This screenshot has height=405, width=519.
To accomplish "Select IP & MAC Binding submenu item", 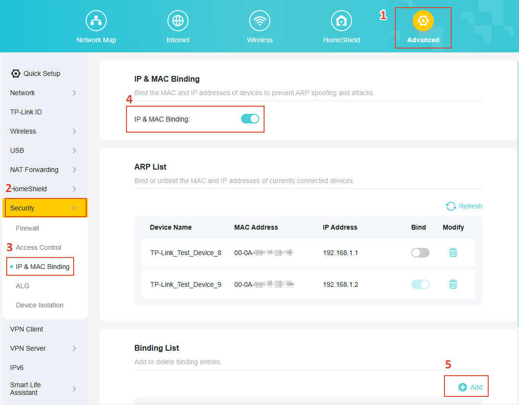I will pyautogui.click(x=43, y=267).
